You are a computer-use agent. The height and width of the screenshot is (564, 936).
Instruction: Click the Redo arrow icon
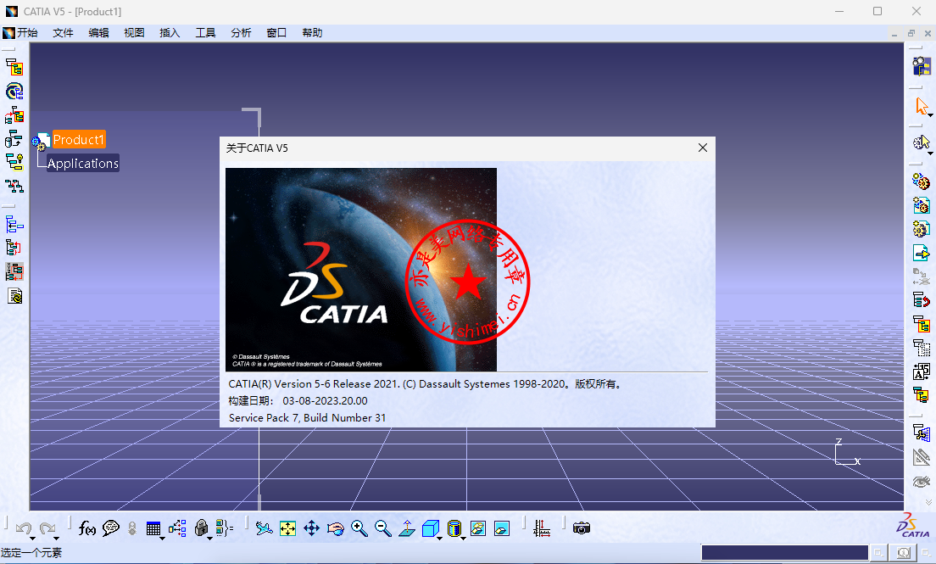(47, 528)
